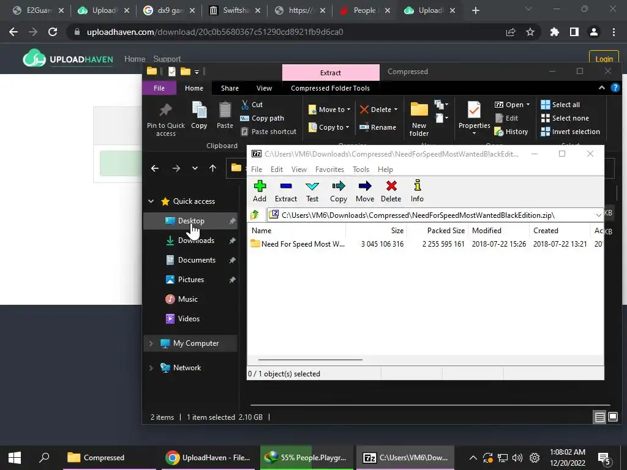627x470 pixels.
Task: Open the 7-Zip Edit menu
Action: click(x=277, y=170)
